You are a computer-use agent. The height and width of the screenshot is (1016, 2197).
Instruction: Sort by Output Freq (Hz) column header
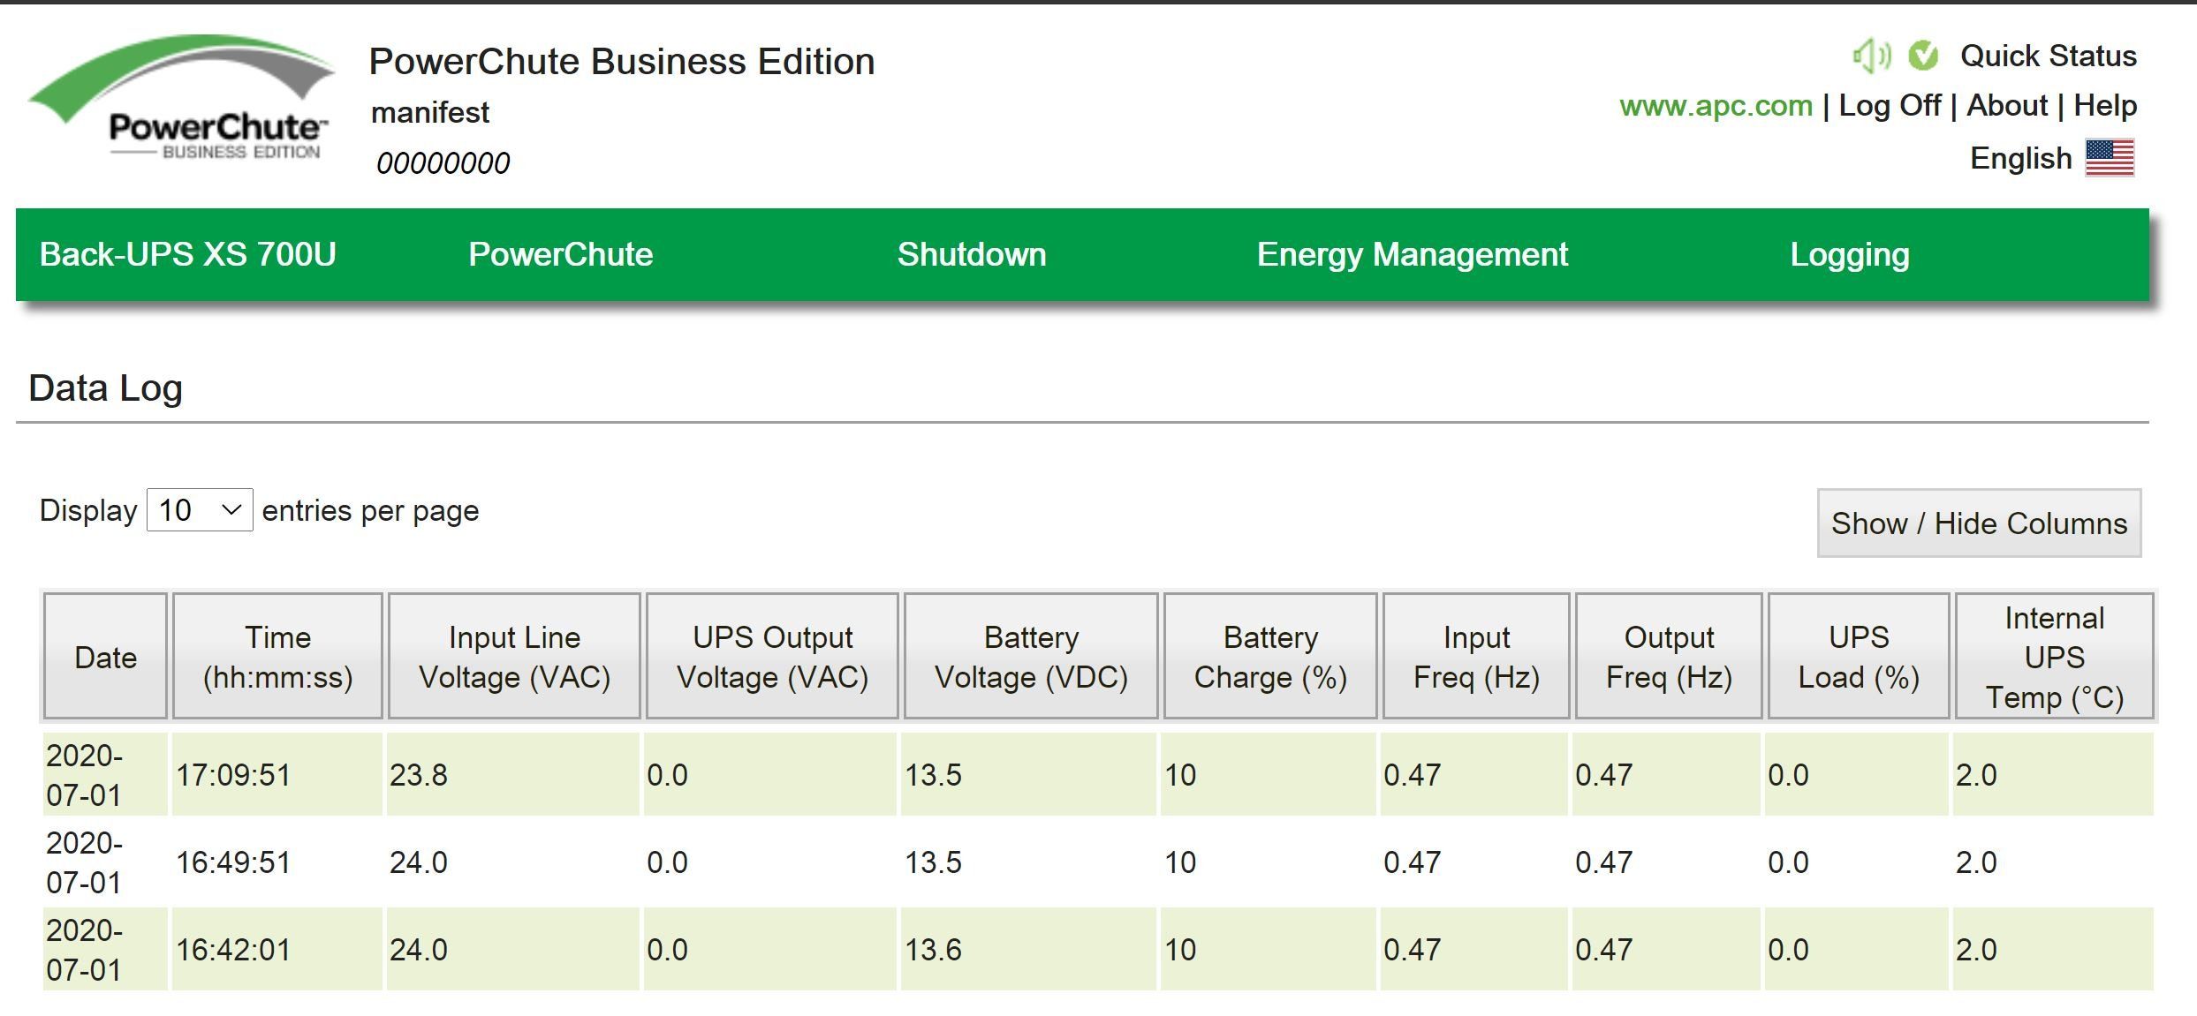[1669, 657]
